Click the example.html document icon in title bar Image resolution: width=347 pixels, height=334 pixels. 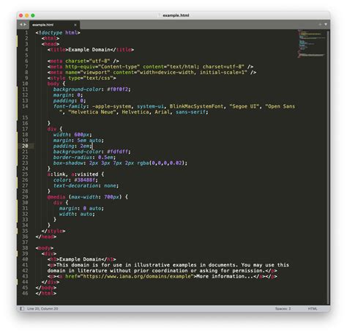[x=160, y=15]
